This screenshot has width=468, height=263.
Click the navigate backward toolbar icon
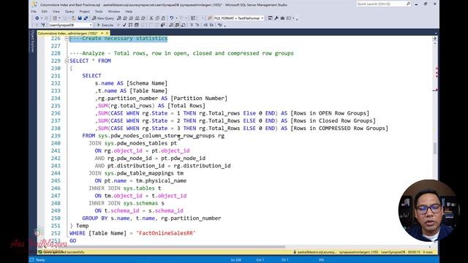tap(37, 18)
